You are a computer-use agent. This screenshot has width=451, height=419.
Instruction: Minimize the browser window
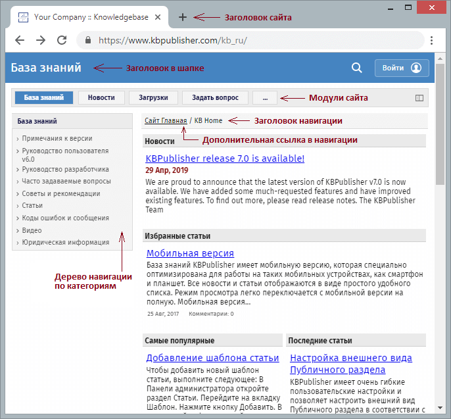pyautogui.click(x=391, y=8)
